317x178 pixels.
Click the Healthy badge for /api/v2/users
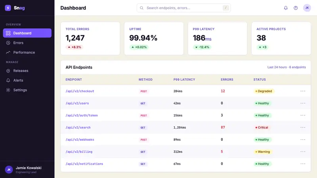262,103
